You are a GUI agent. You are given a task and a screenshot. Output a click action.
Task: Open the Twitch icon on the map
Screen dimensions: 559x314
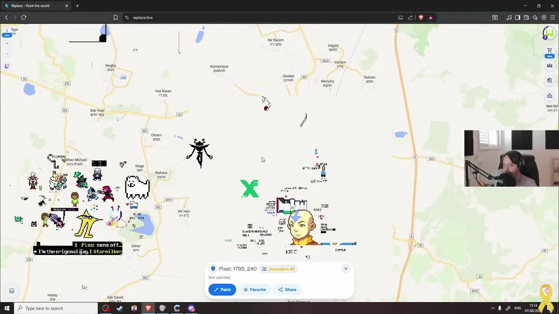7,66
